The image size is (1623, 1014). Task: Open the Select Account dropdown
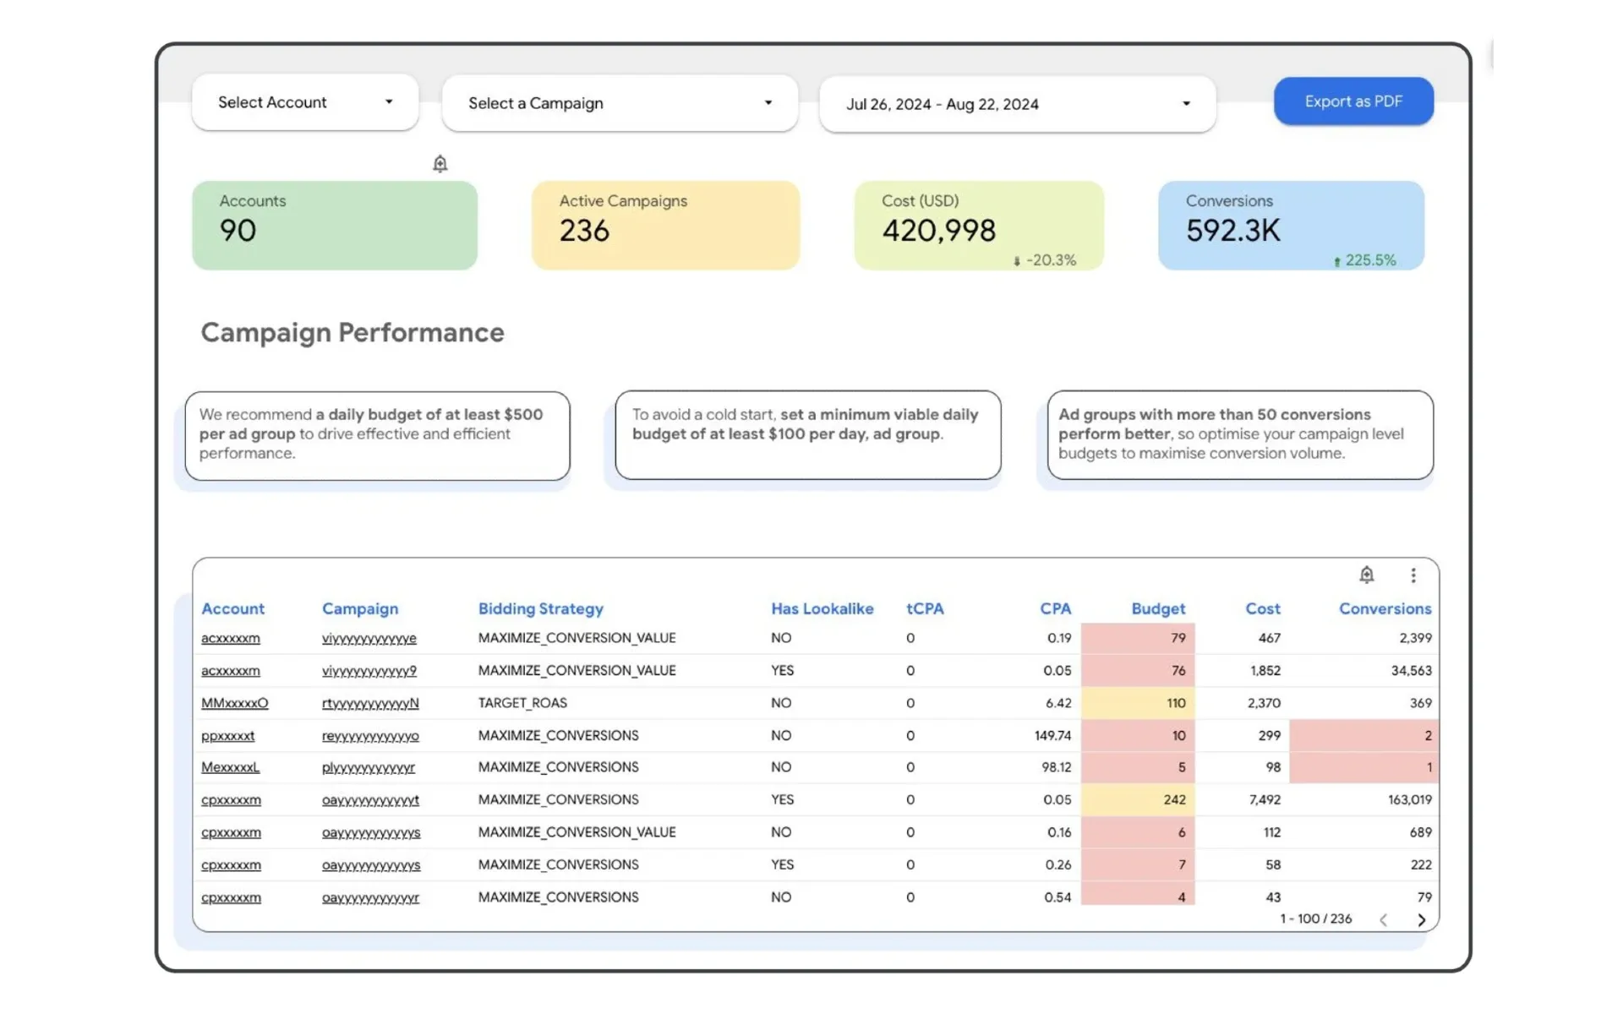(x=303, y=101)
